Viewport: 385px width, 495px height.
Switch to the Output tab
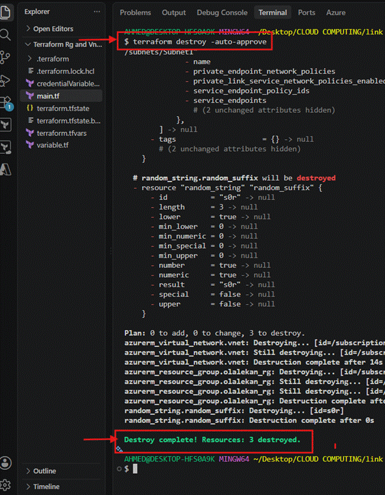click(x=174, y=13)
